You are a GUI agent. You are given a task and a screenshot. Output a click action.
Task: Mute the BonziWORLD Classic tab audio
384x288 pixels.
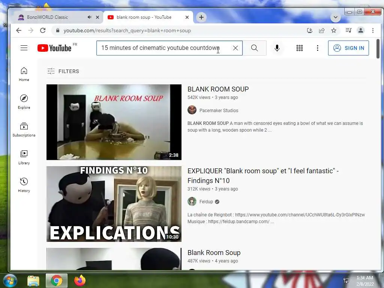coord(89,17)
